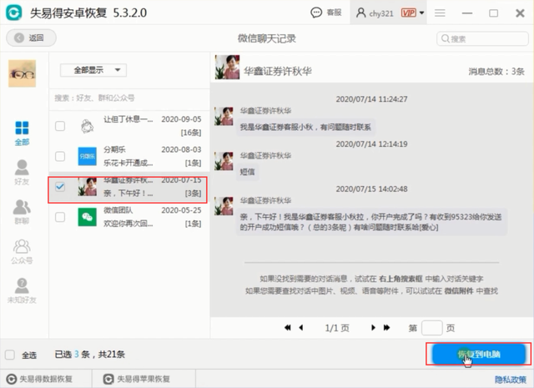
Task: Open the hamburger menu in title bar
Action: pos(440,13)
